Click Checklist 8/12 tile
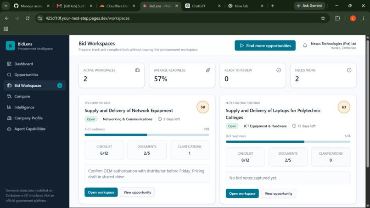The width and height of the screenshot is (370, 208). (x=245, y=157)
